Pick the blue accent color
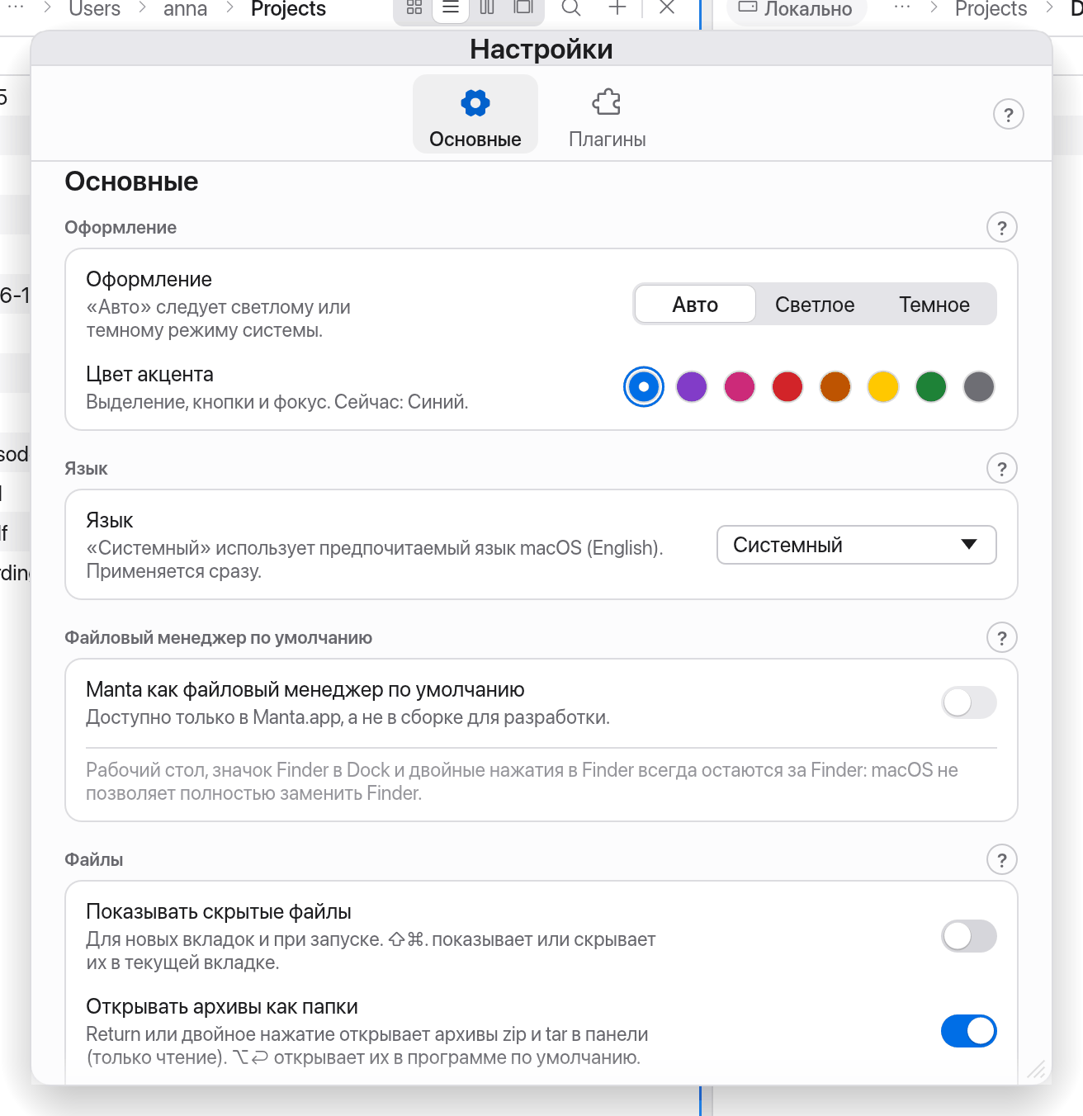Viewport: 1083px width, 1116px height. [x=644, y=387]
